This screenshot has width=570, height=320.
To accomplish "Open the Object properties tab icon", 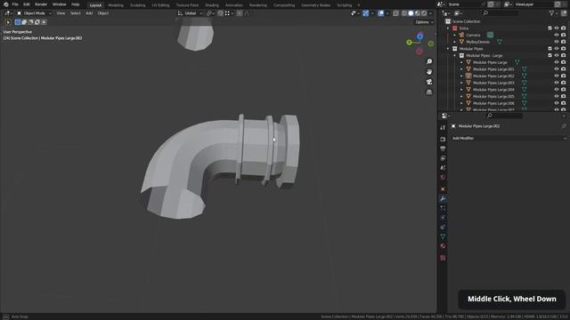I will tap(443, 189).
